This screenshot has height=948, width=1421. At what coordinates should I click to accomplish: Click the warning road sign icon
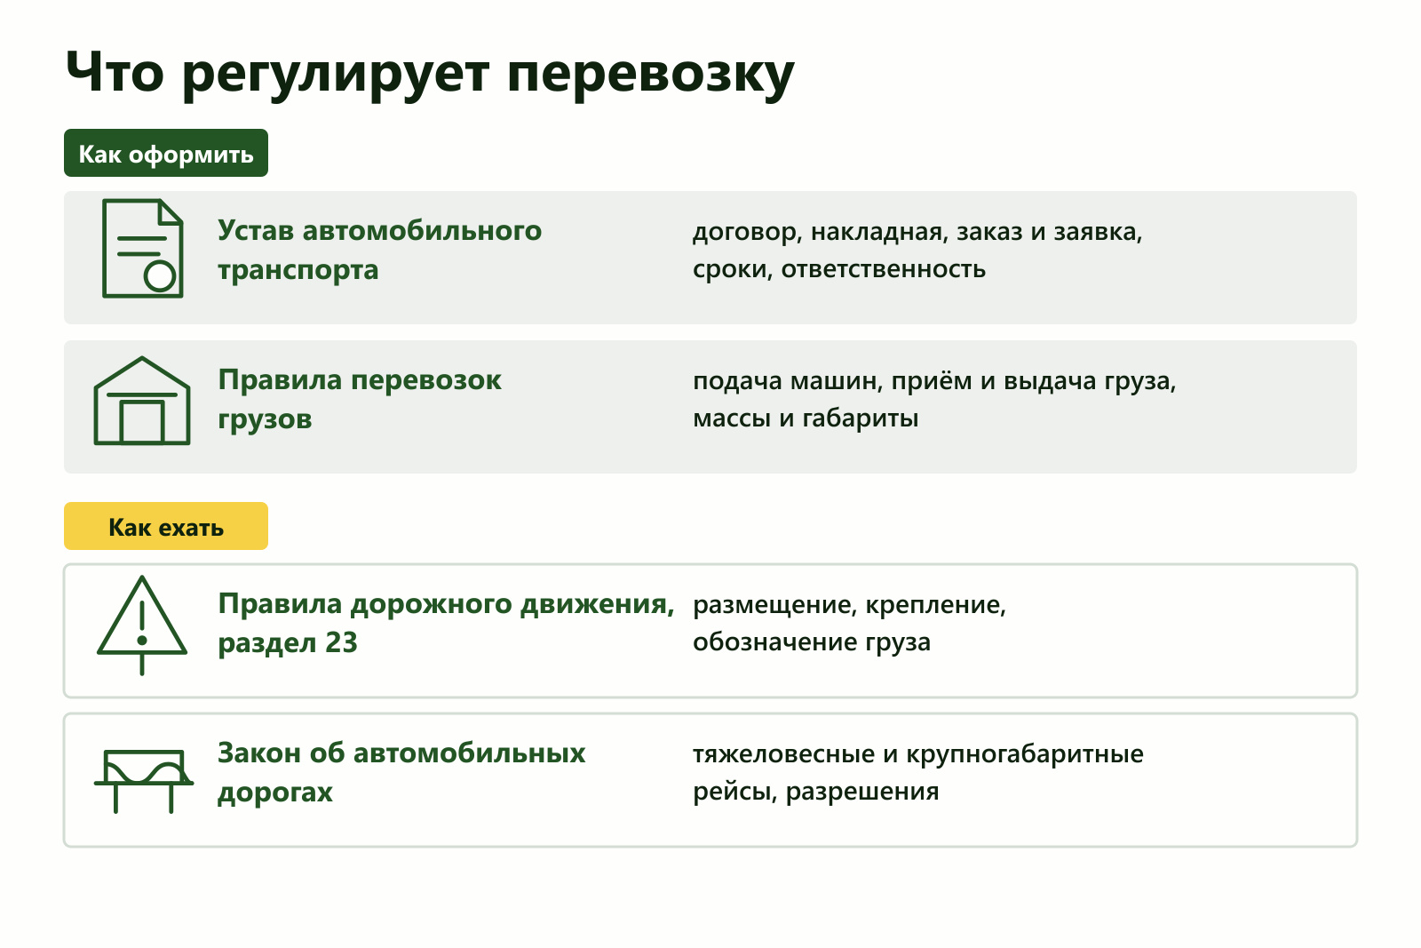pos(142,625)
